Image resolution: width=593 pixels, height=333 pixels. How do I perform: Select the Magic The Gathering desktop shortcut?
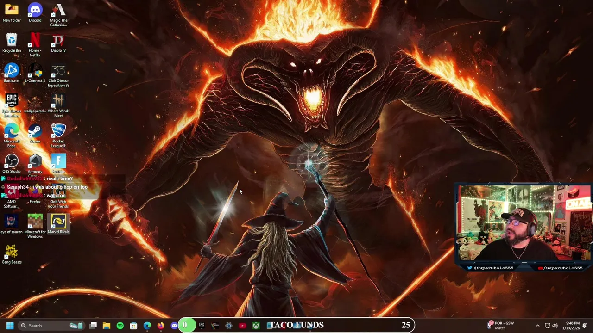click(58, 15)
